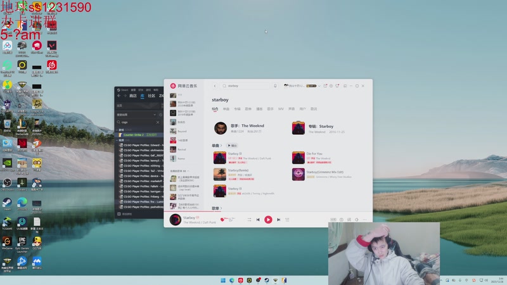Screen dimensions: 507x285
Task: Click the microphone listen-to-identify icon
Action: 275,86
